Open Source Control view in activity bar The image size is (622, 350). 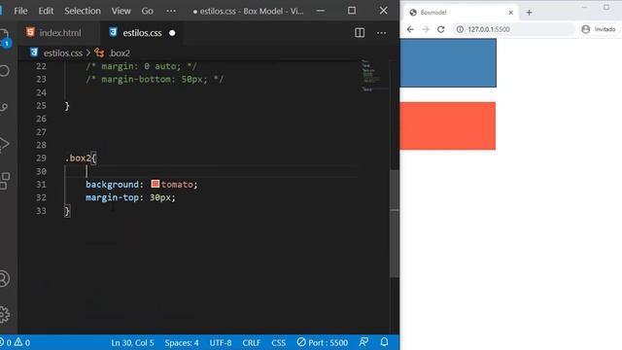4,107
